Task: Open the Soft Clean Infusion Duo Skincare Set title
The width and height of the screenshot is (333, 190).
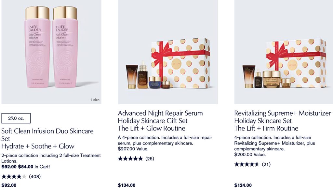Action: point(47,131)
